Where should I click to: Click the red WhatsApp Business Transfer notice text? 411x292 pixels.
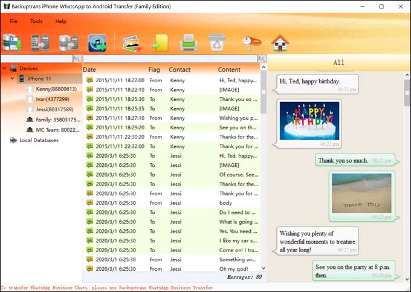coord(107,288)
